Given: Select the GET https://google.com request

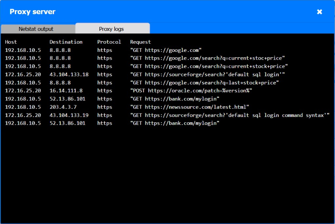Looking at the screenshot, I should 166,50.
